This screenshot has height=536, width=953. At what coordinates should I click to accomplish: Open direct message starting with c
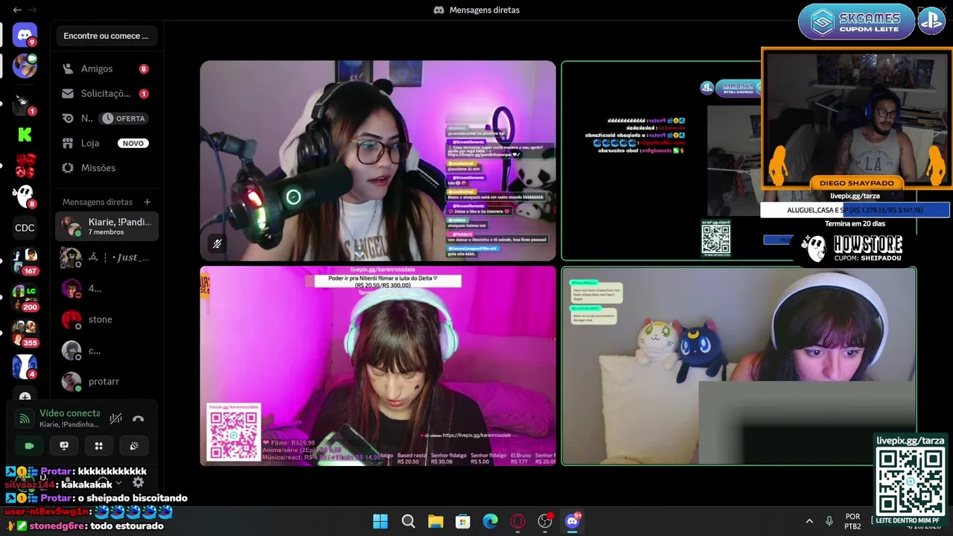click(106, 351)
